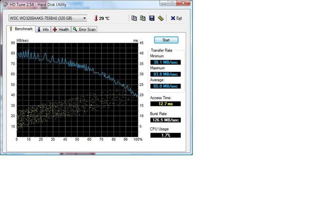Click the benchmark transfer rate graph
The width and height of the screenshot is (319, 199).
pyautogui.click(x=77, y=90)
